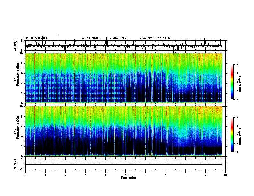Click the 'VLF Spectra' plot title
254x196 pixels.
click(36, 38)
